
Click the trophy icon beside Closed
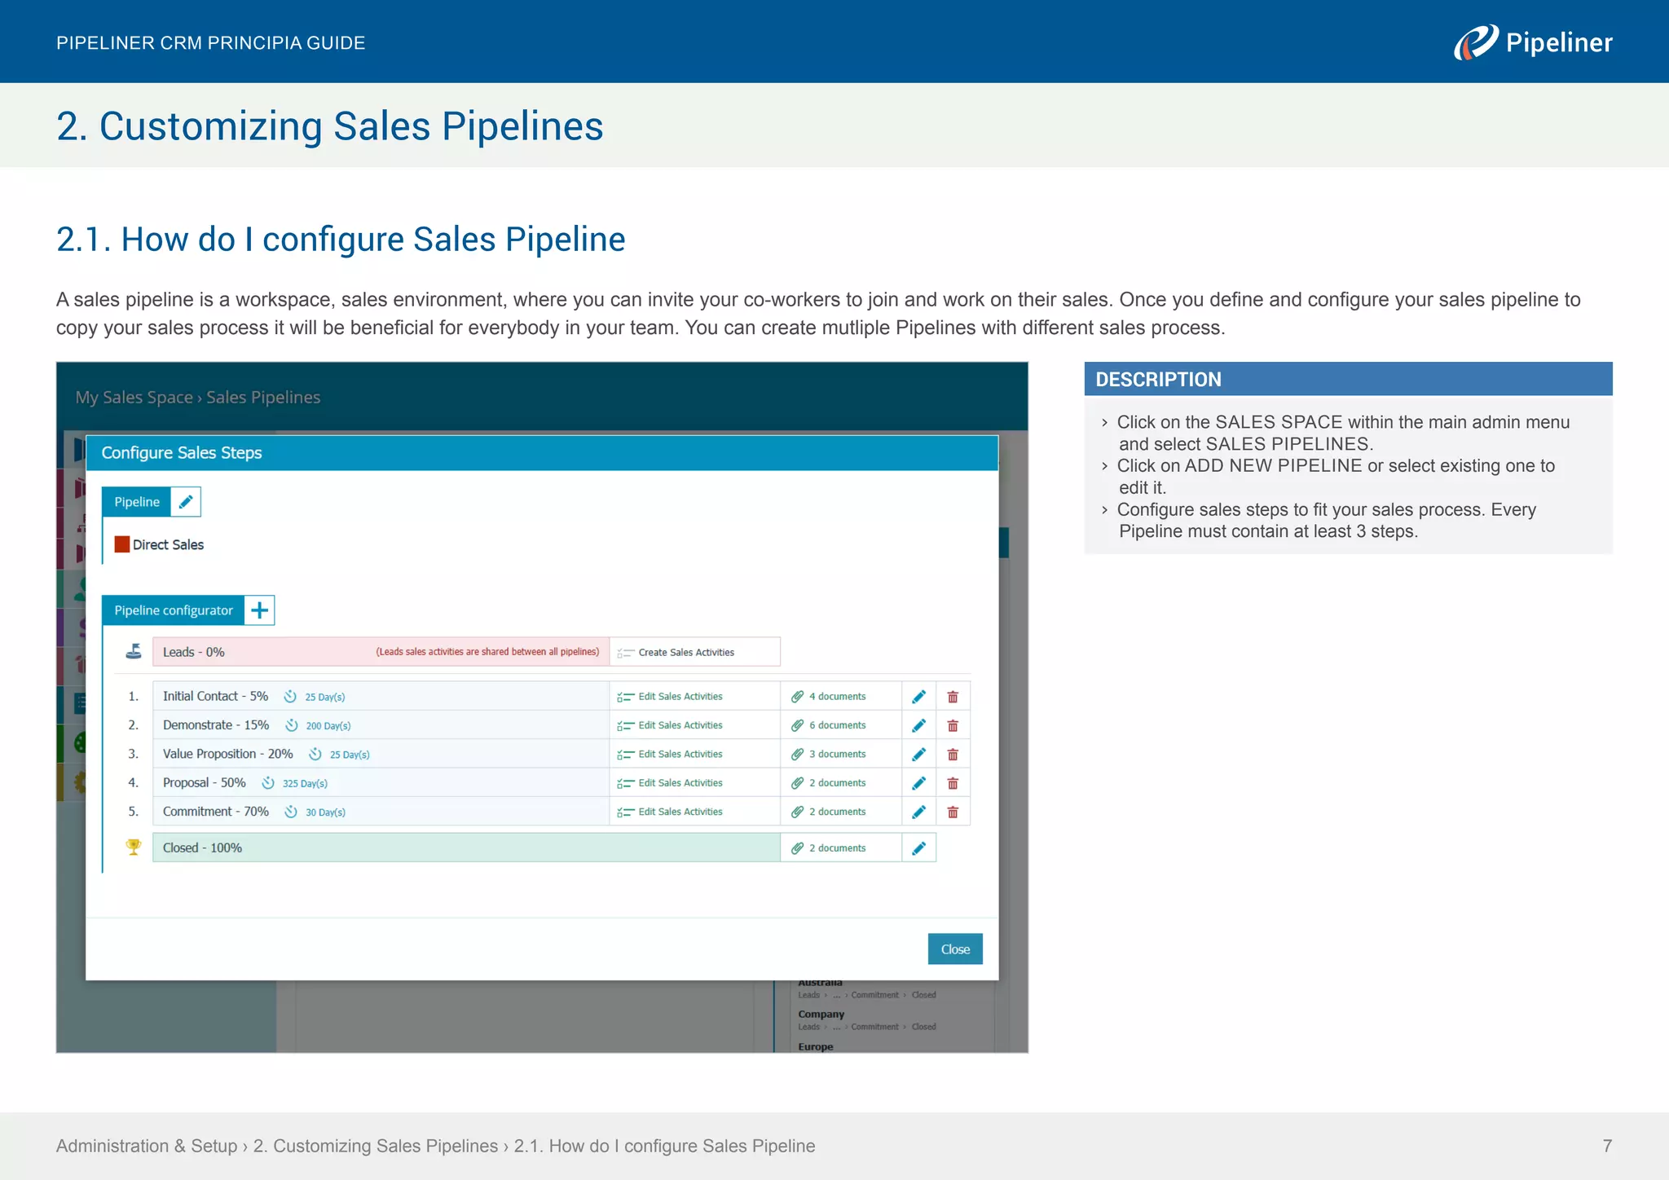pos(134,847)
